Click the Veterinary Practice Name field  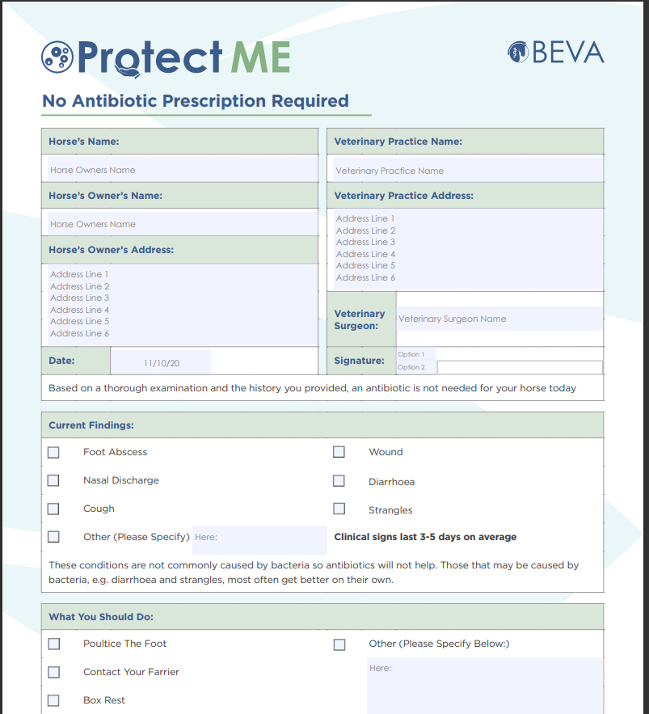tap(469, 171)
